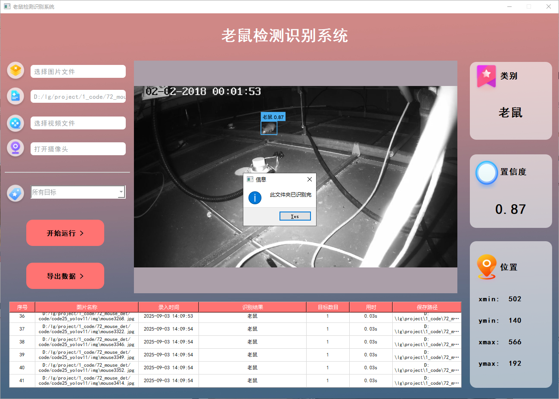Image resolution: width=559 pixels, height=399 pixels.
Task: Click the 图片名称 column header
Action: pyautogui.click(x=87, y=307)
